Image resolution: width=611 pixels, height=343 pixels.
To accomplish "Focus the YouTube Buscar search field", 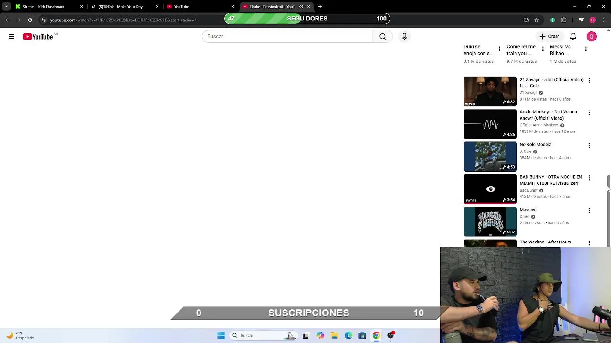I will [x=287, y=36].
